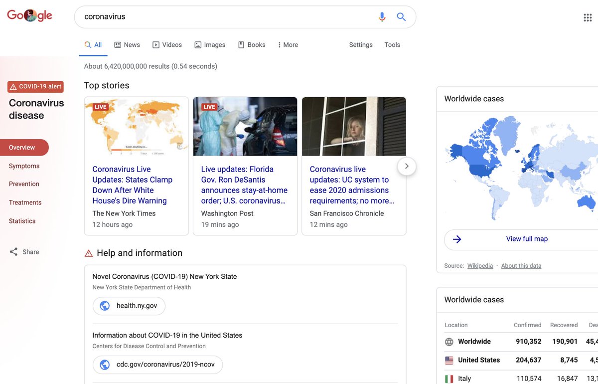The height and width of the screenshot is (384, 598).
Task: Open Novel Coronavirus New York State result
Action: [x=164, y=277]
